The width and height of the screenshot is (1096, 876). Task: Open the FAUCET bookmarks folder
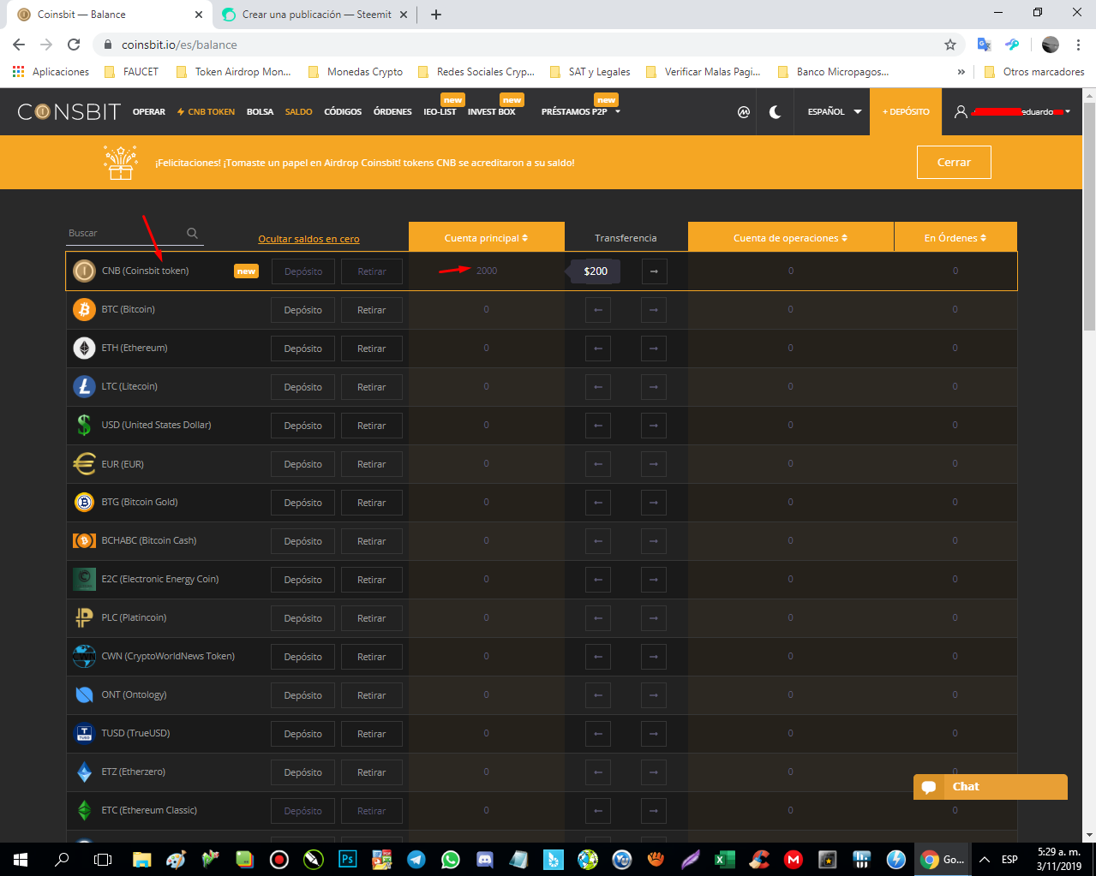tap(131, 72)
